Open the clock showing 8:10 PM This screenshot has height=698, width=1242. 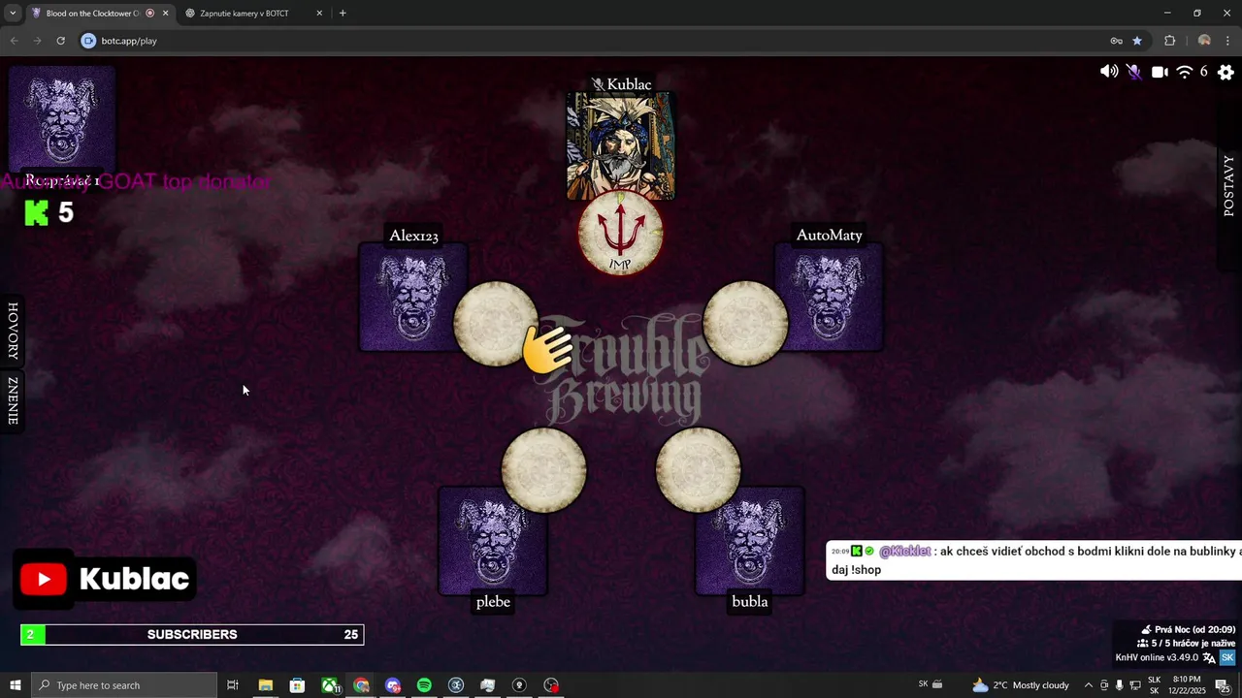(1187, 685)
